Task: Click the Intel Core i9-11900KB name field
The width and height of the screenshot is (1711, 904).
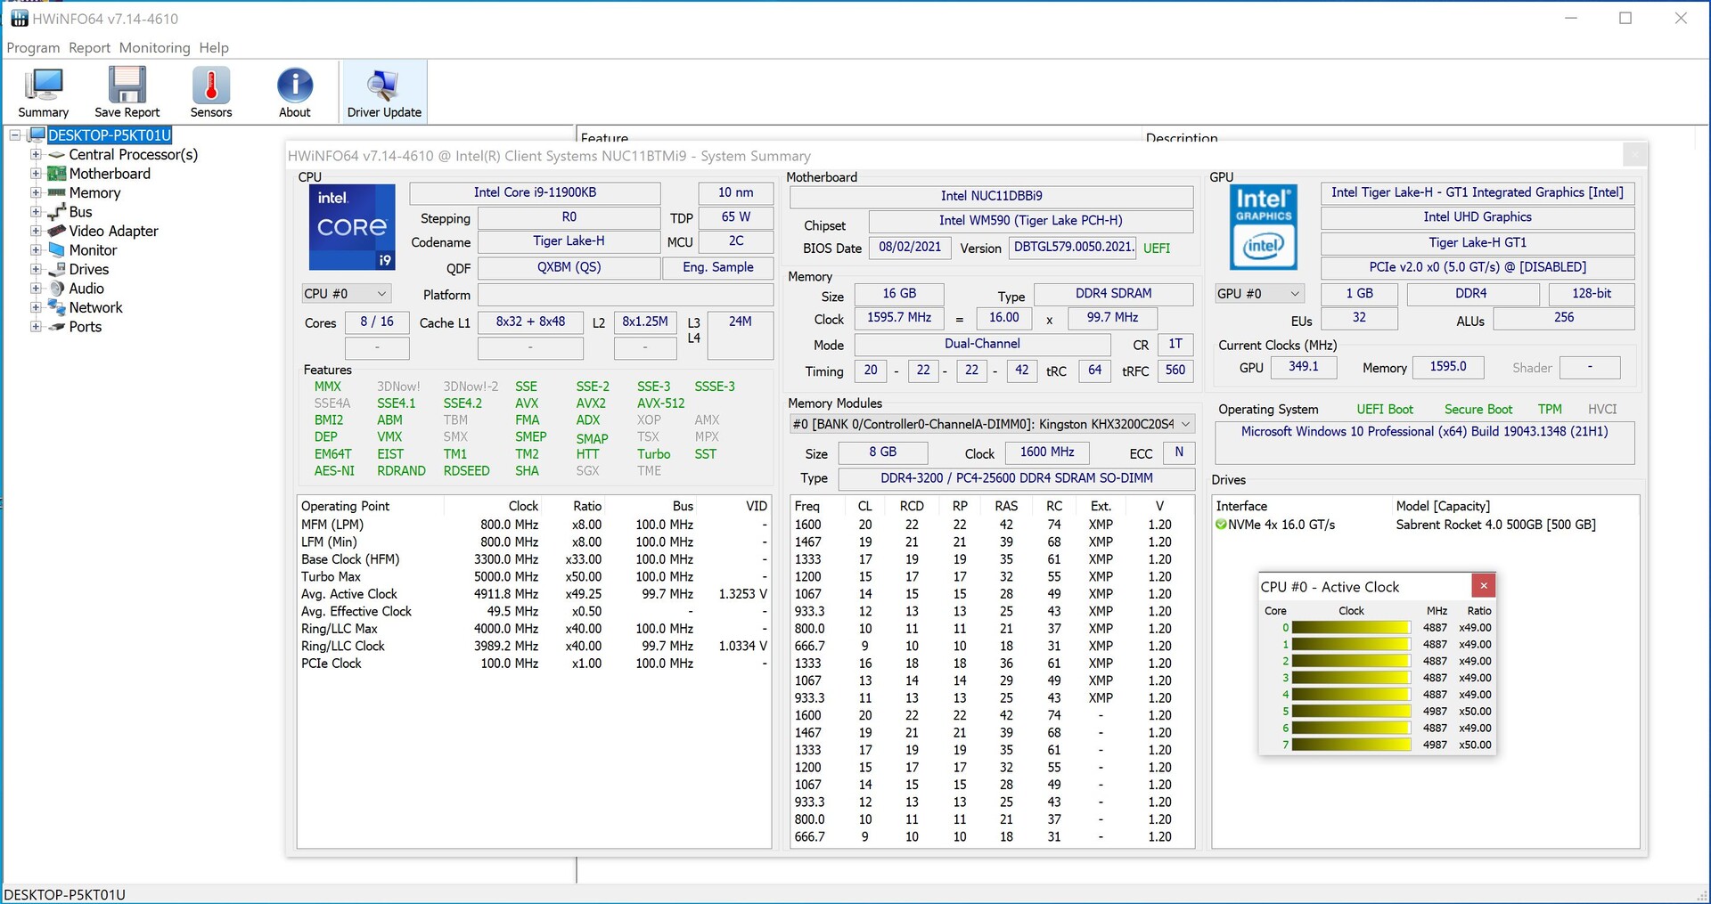Action: (535, 192)
